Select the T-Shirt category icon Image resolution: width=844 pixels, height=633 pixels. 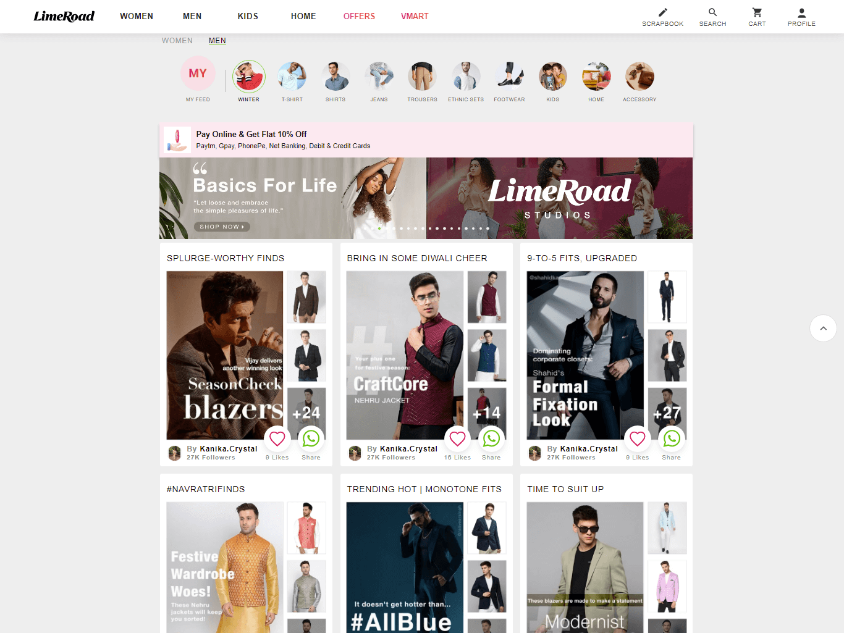tap(292, 77)
